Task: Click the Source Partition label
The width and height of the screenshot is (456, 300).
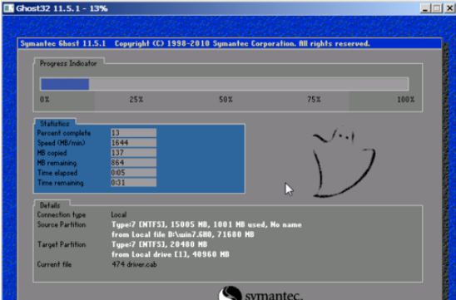Action: 62,224
